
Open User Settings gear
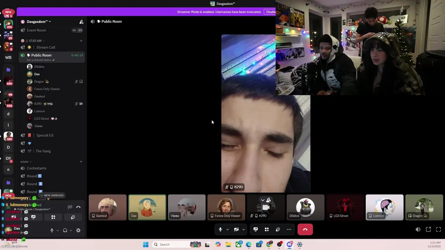[x=78, y=230]
